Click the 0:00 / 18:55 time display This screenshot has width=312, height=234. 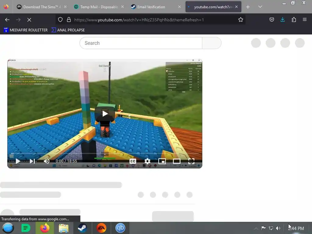(x=66, y=161)
